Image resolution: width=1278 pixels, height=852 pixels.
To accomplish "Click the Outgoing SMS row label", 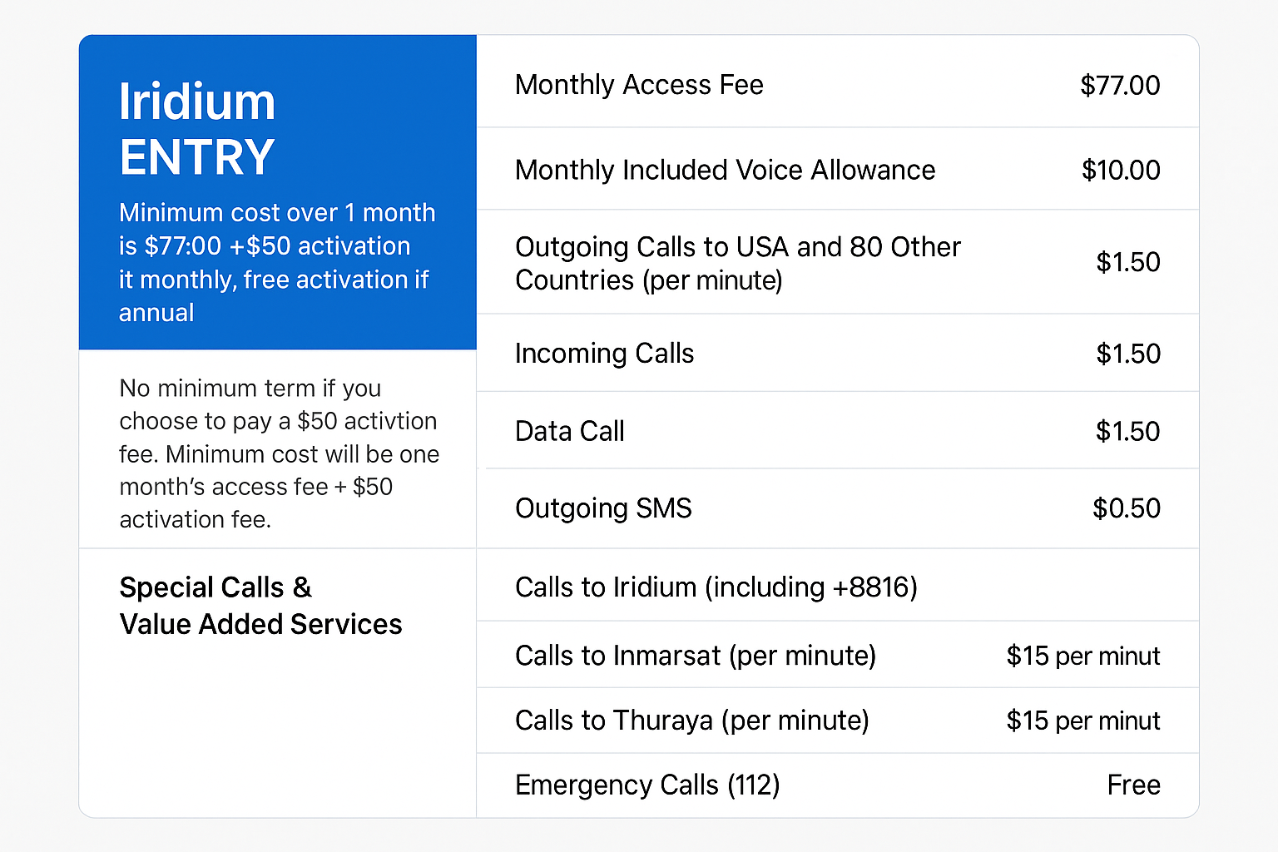I will pyautogui.click(x=603, y=508).
